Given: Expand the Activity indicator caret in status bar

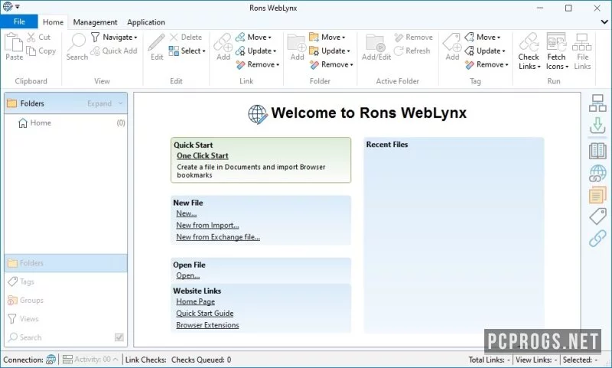Looking at the screenshot, I should click(116, 360).
